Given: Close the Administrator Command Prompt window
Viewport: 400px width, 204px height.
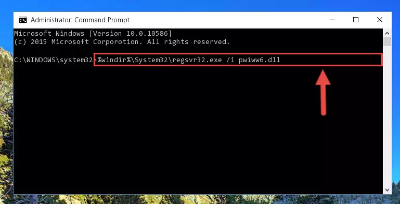Looking at the screenshot, I should (x=380, y=20).
